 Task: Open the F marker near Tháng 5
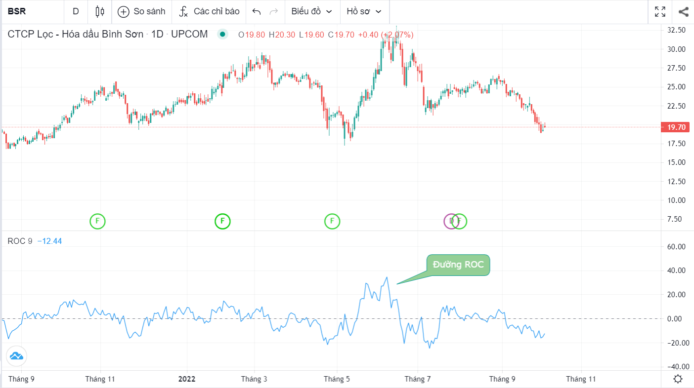(332, 221)
